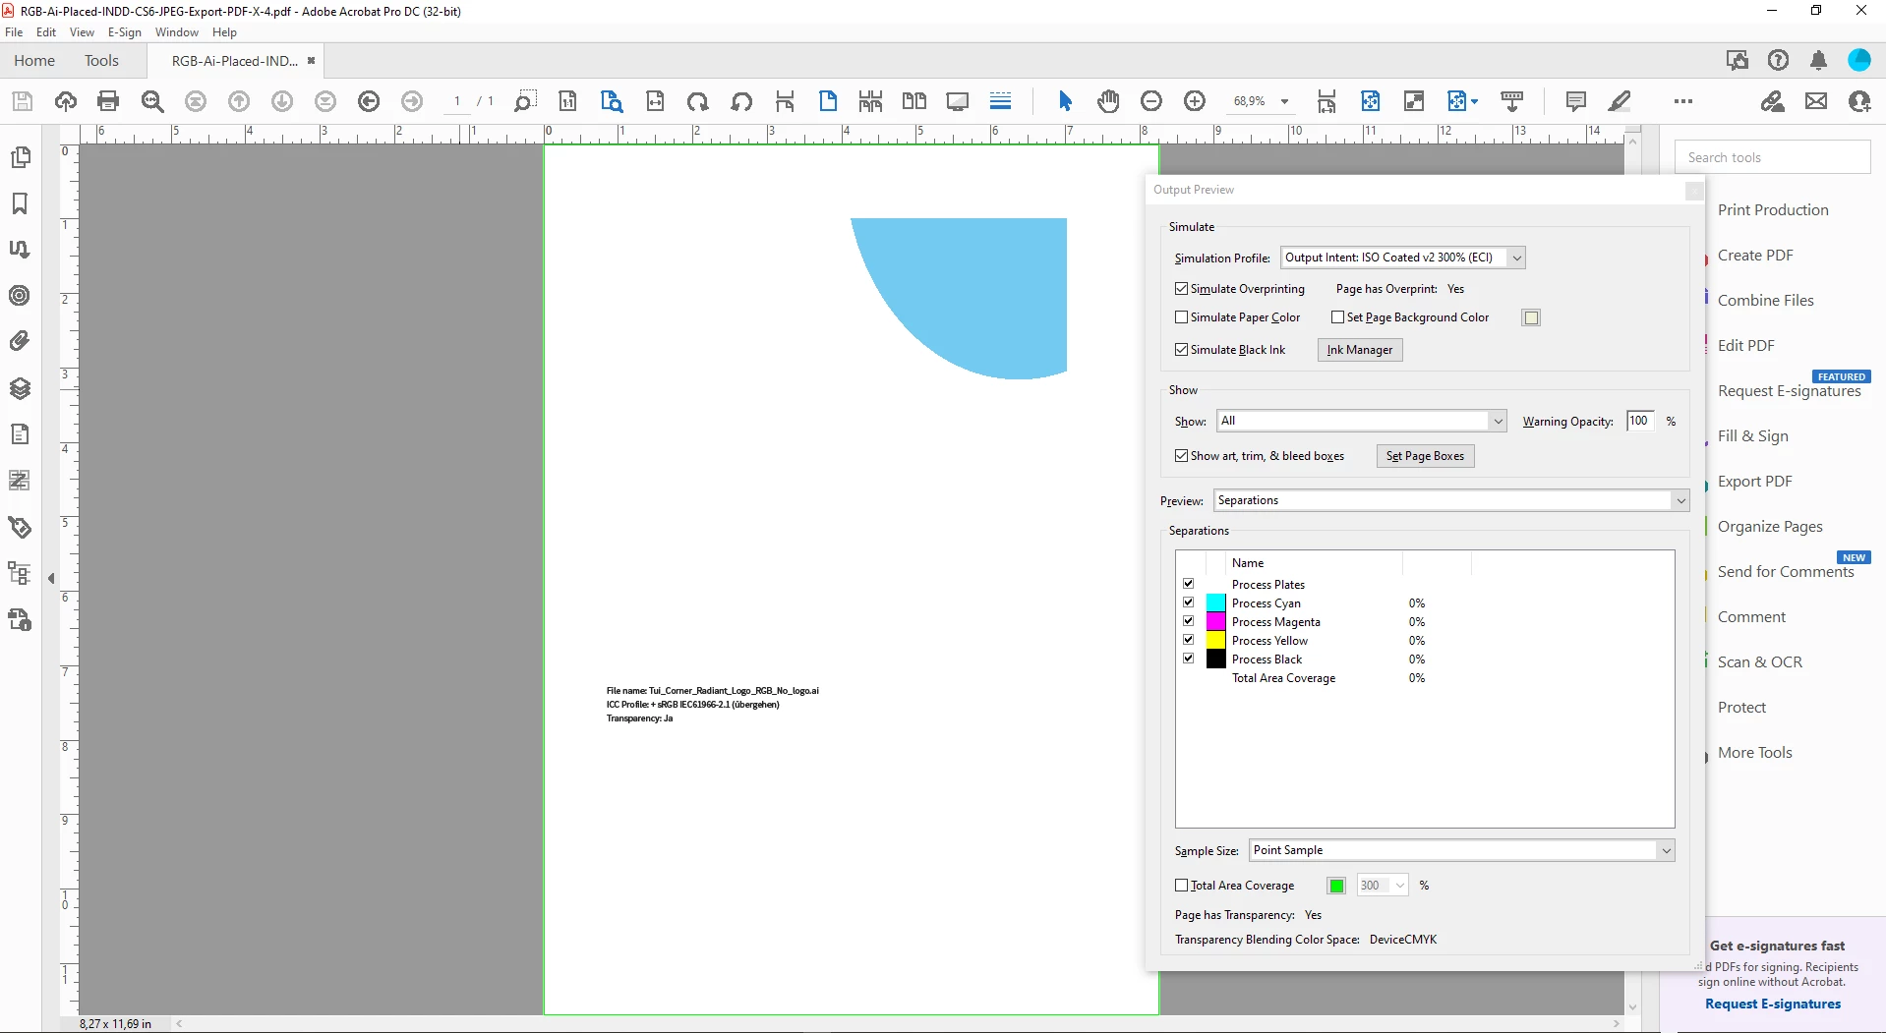This screenshot has width=1886, height=1033.
Task: Open the Edit menu
Action: coord(46,32)
